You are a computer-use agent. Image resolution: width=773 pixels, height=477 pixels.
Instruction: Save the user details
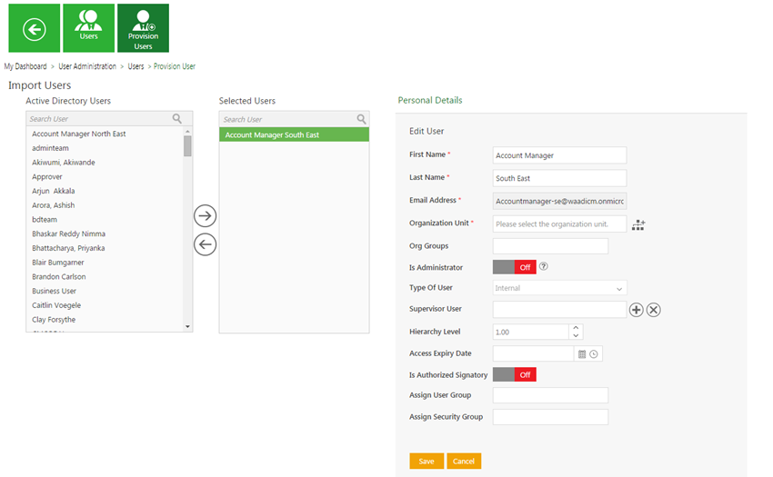pyautogui.click(x=427, y=462)
